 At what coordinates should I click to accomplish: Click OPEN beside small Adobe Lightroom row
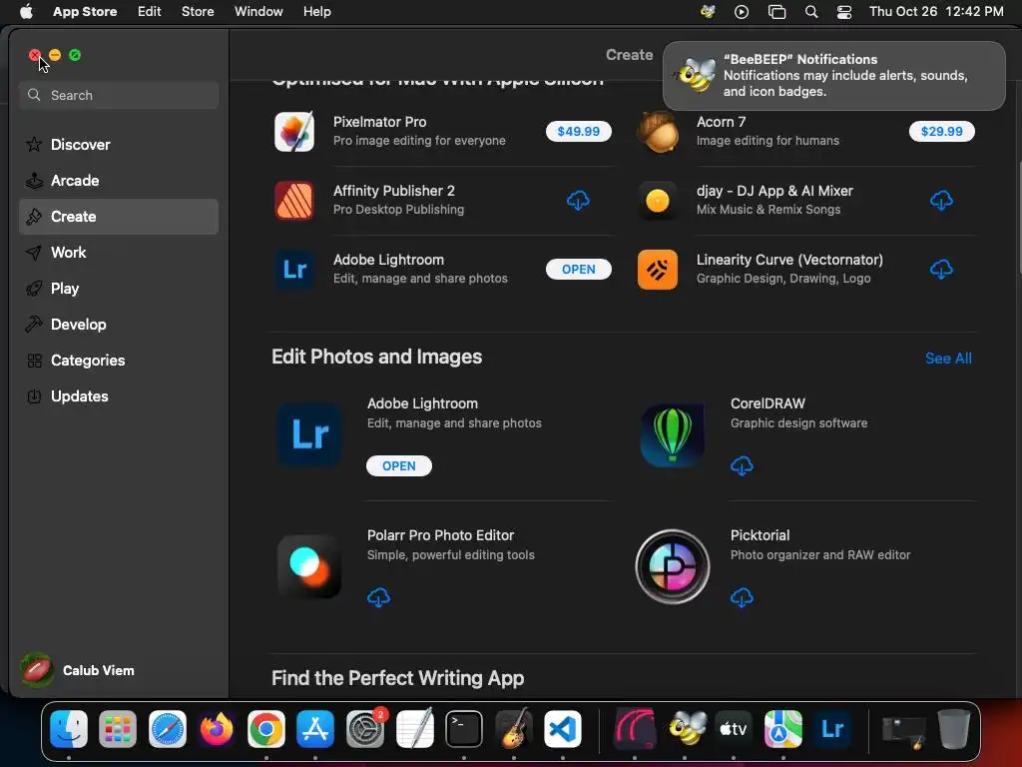pyautogui.click(x=578, y=270)
